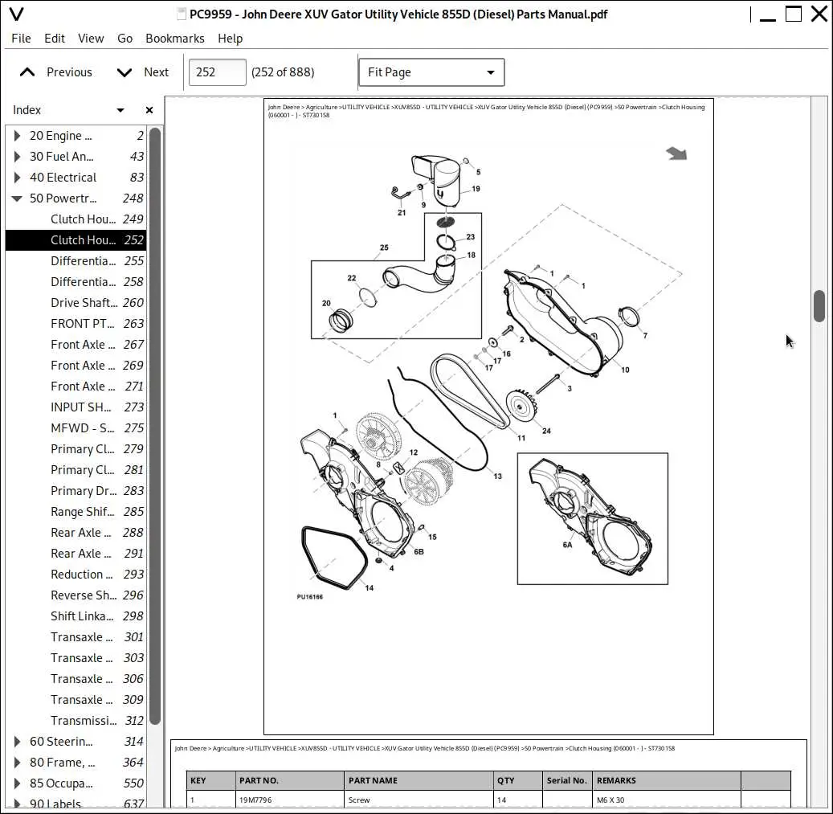Click the page number input field
Viewport: 833px width, 814px height.
point(217,72)
